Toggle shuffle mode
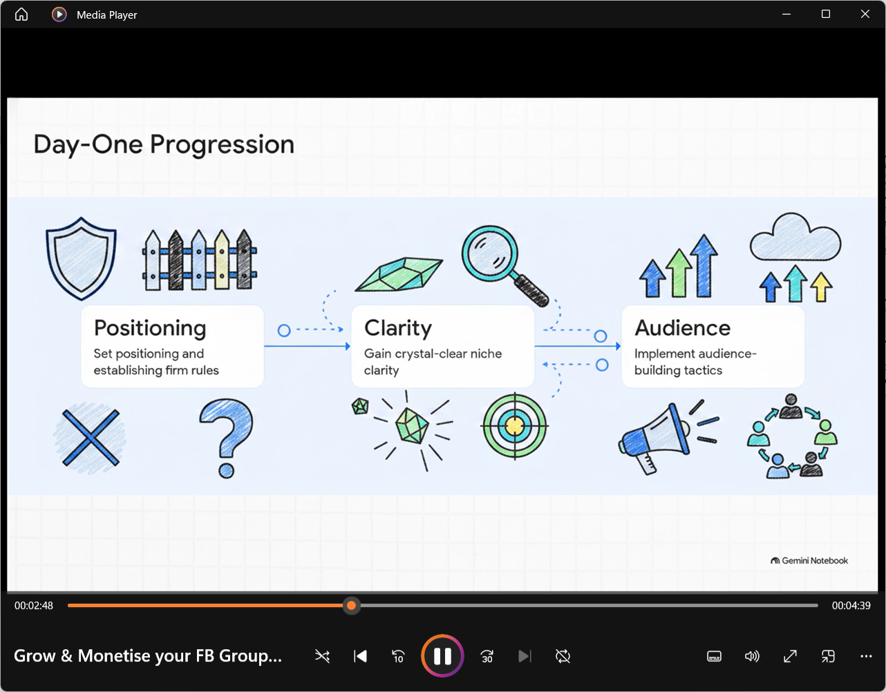Image resolution: width=886 pixels, height=692 pixels. click(x=322, y=656)
